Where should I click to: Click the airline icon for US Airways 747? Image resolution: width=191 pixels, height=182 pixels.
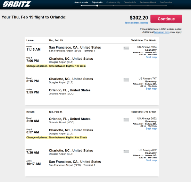pyautogui.click(x=126, y=80)
